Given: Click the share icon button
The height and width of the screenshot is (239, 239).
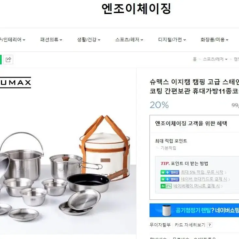Looking at the screenshot, I should tap(8, 59).
